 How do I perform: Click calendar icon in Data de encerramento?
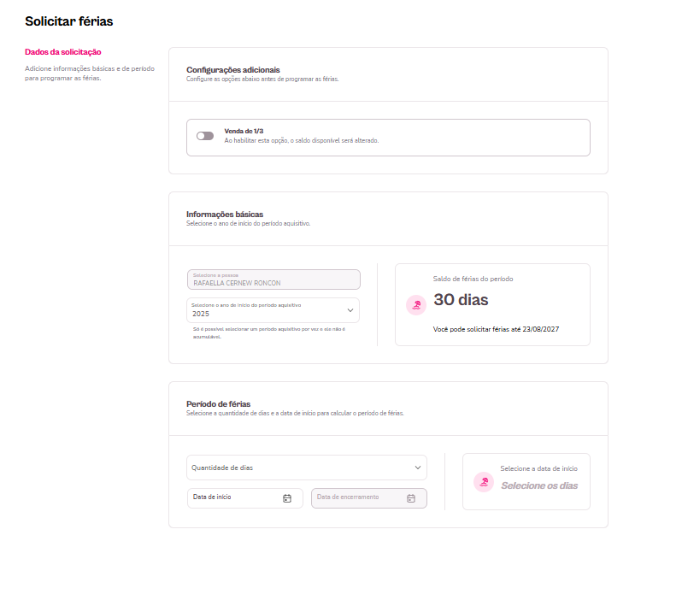[411, 498]
